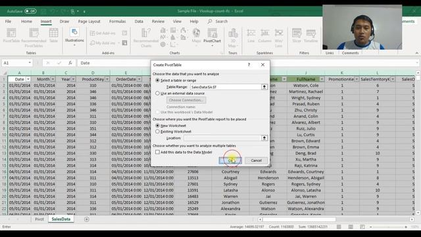
Task: Switch to the Formulas tab
Action: tap(117, 21)
